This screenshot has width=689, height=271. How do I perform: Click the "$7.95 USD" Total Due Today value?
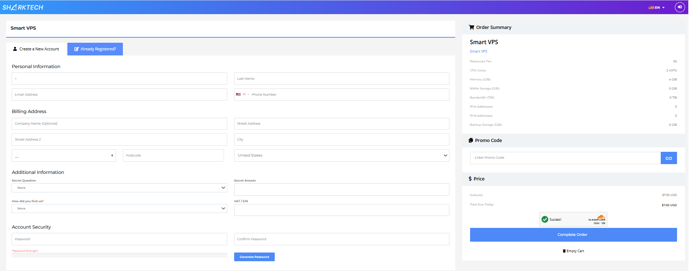[669, 205]
